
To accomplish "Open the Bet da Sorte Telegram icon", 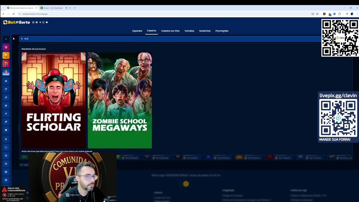I will click(x=40, y=22).
